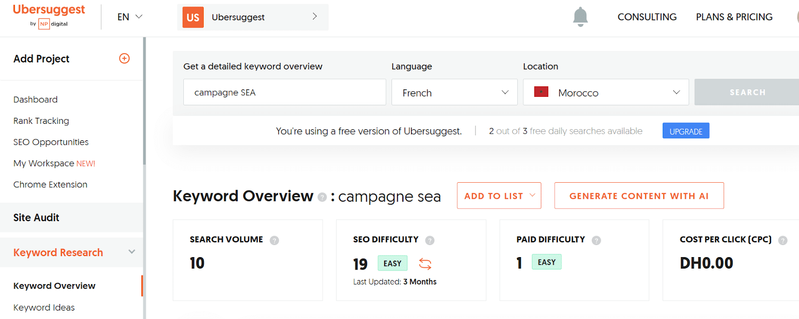Open the EN language selector

coord(130,17)
